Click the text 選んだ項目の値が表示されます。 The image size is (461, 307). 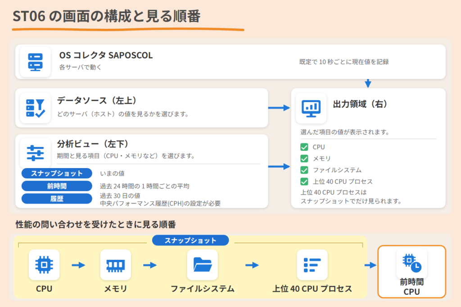(345, 132)
